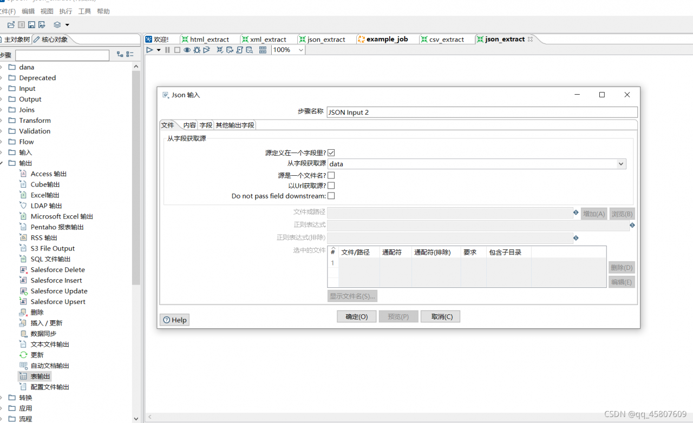The height and width of the screenshot is (423, 693).
Task: Pause the running transformation
Action: pos(167,50)
